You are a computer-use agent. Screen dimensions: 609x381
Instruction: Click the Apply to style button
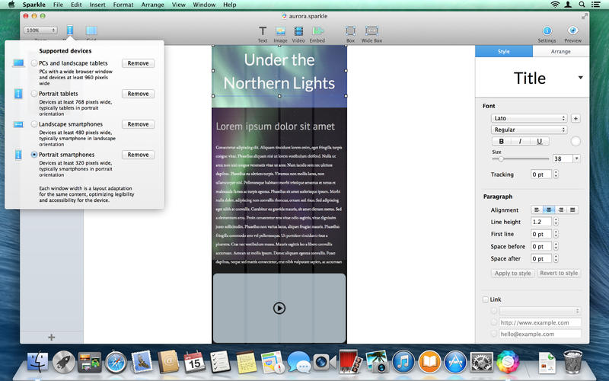[512, 273]
